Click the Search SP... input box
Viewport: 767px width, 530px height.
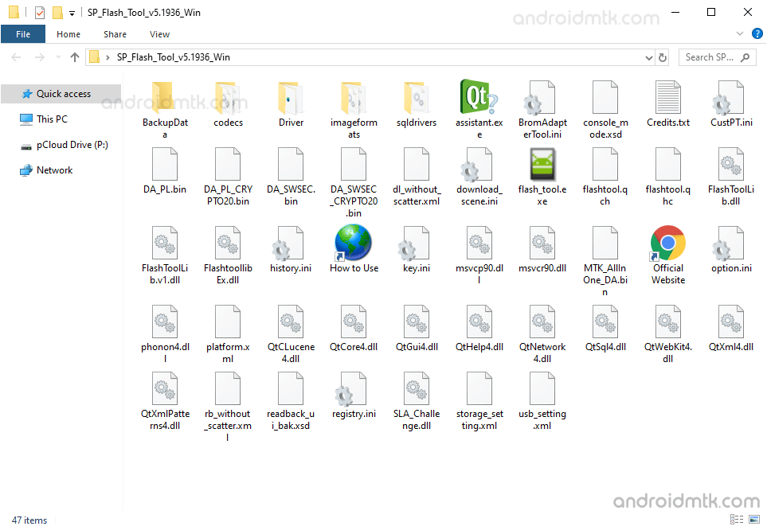717,57
